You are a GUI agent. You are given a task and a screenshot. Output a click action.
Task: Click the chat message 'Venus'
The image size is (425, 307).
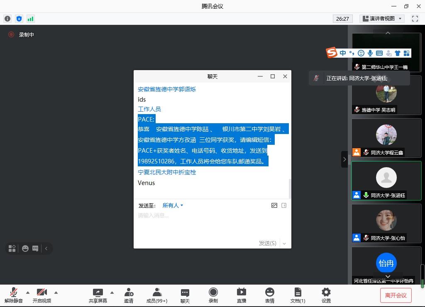147,183
